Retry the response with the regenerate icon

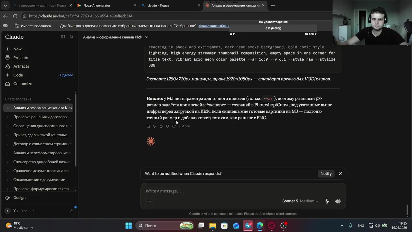point(174,126)
